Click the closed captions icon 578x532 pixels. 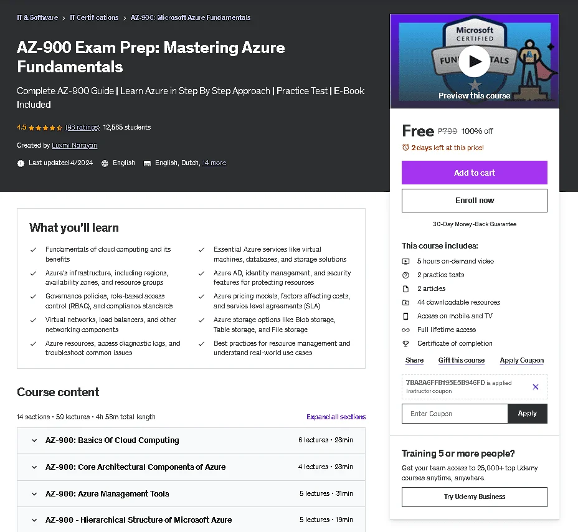click(x=147, y=163)
